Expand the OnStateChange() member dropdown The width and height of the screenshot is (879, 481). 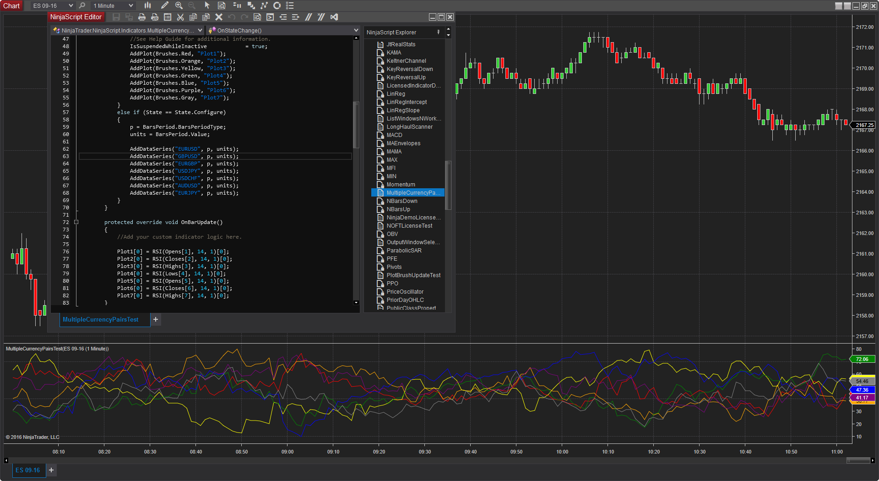356,30
